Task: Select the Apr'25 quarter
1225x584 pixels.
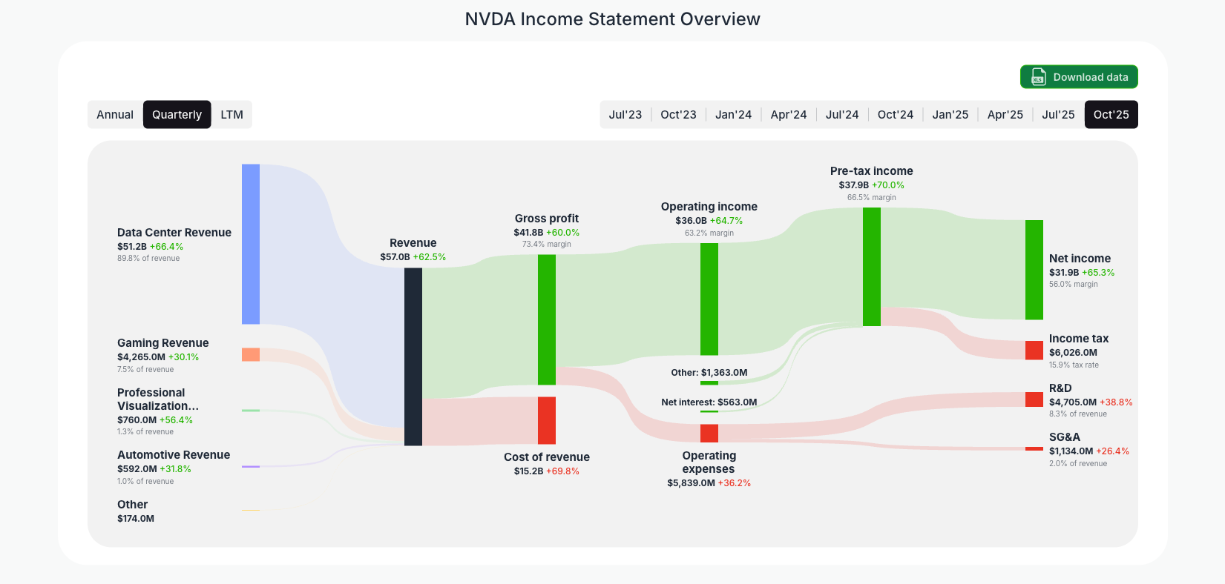Action: tap(1005, 115)
